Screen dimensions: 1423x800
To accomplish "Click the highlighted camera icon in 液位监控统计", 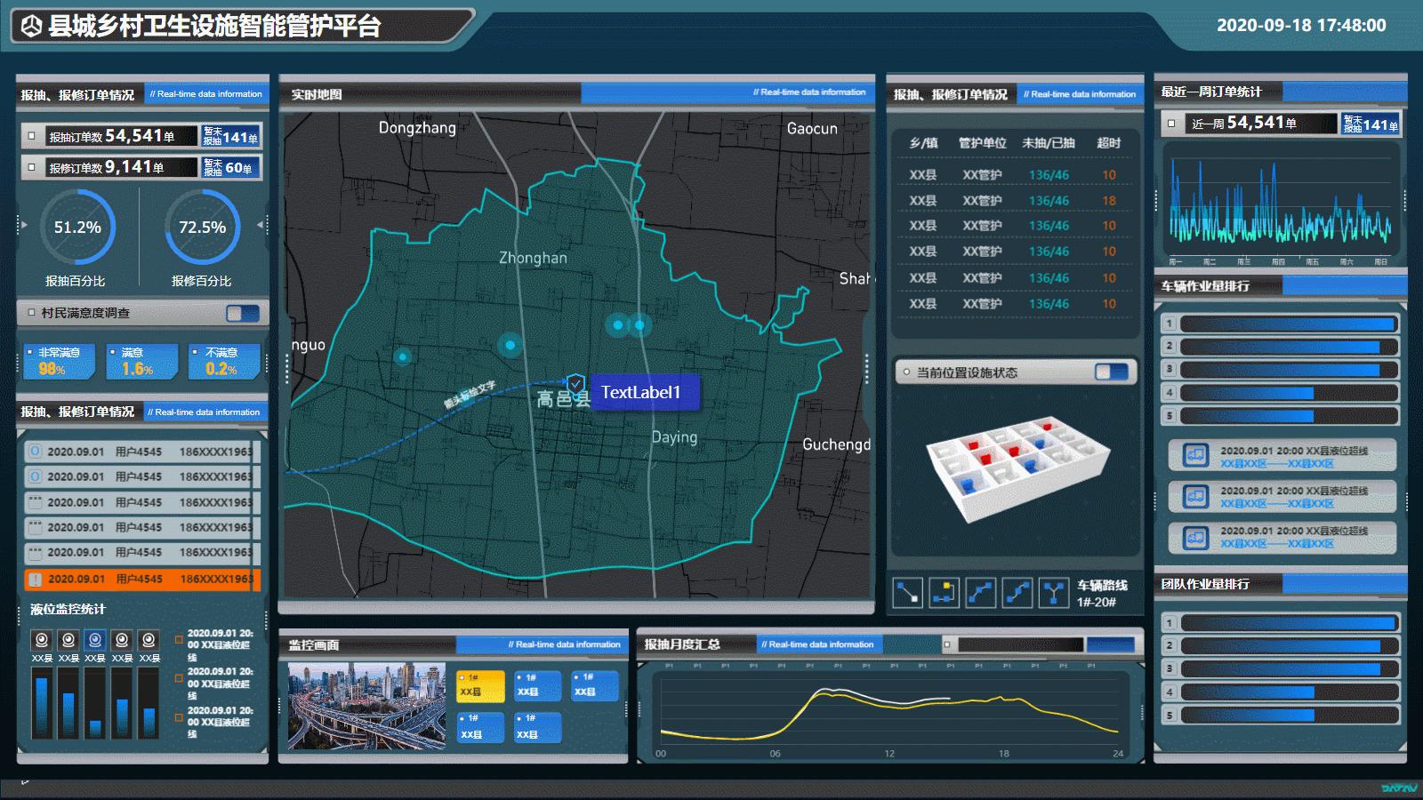I will [x=95, y=640].
